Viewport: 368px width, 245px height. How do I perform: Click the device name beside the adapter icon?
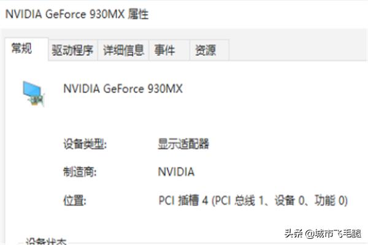point(123,89)
